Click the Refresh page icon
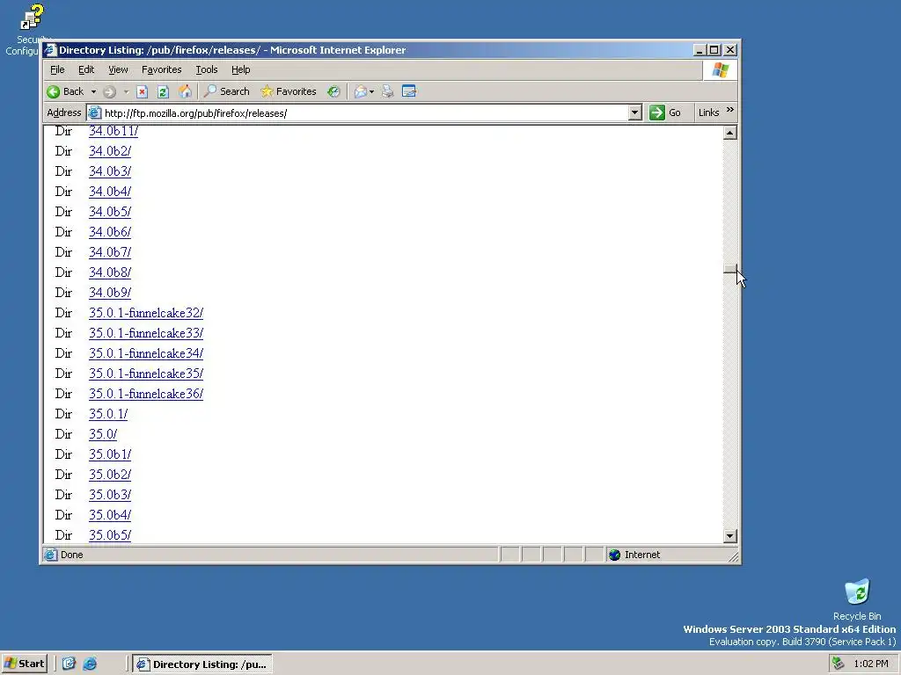Screen dimensions: 901x675 click(163, 91)
